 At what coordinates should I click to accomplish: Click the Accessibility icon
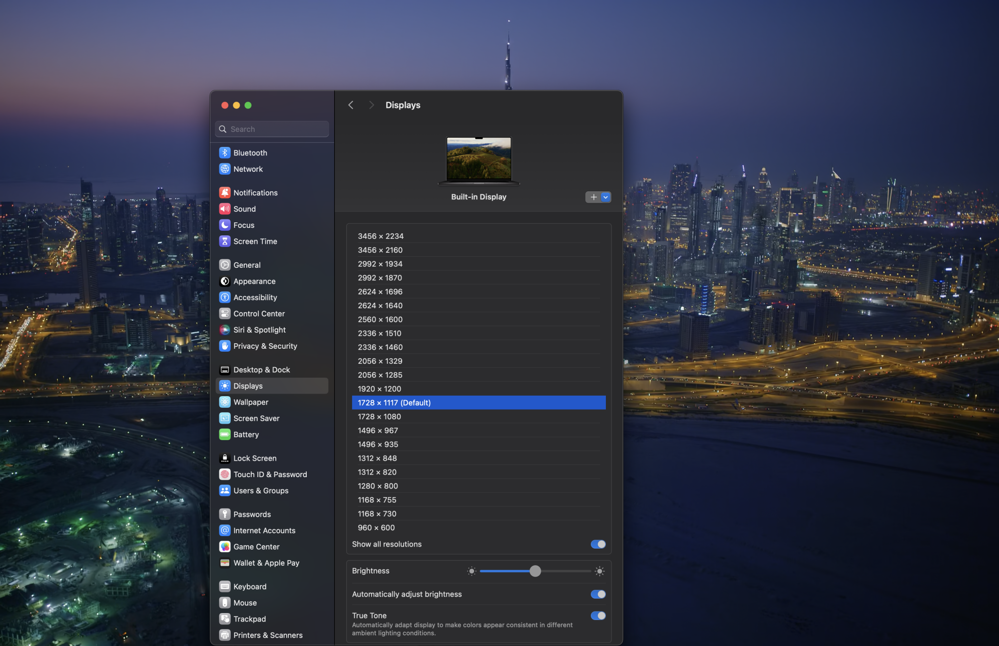tap(225, 297)
